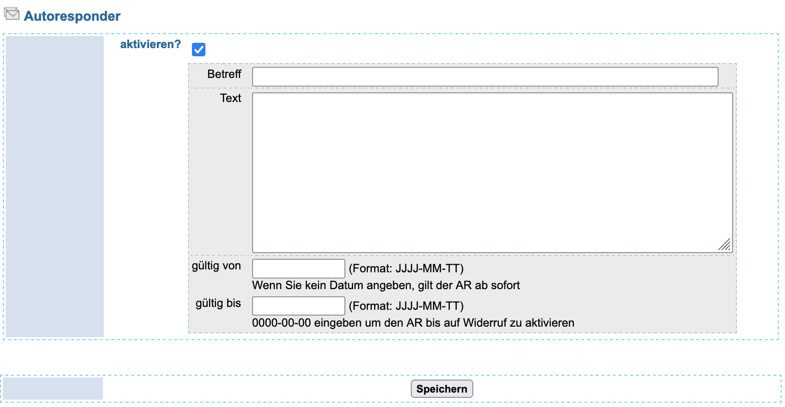785x407 pixels.
Task: Click the Autoresponder envelope icon
Action: tap(12, 14)
